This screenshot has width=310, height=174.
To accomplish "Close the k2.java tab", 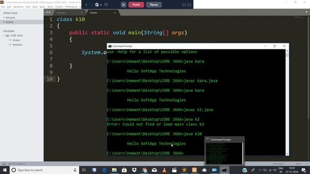I will (115, 13).
